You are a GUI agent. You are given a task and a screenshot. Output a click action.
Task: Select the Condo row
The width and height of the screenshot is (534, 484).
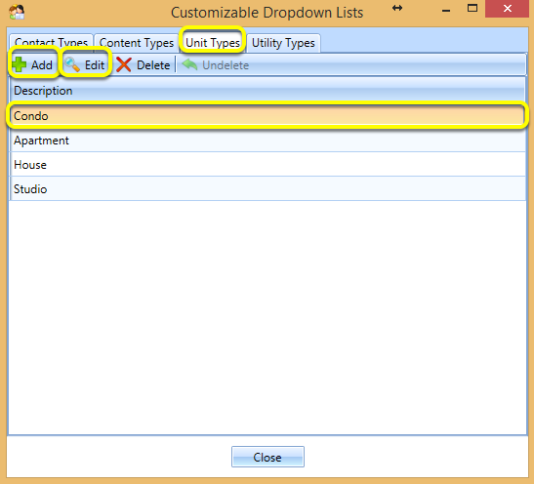(267, 116)
